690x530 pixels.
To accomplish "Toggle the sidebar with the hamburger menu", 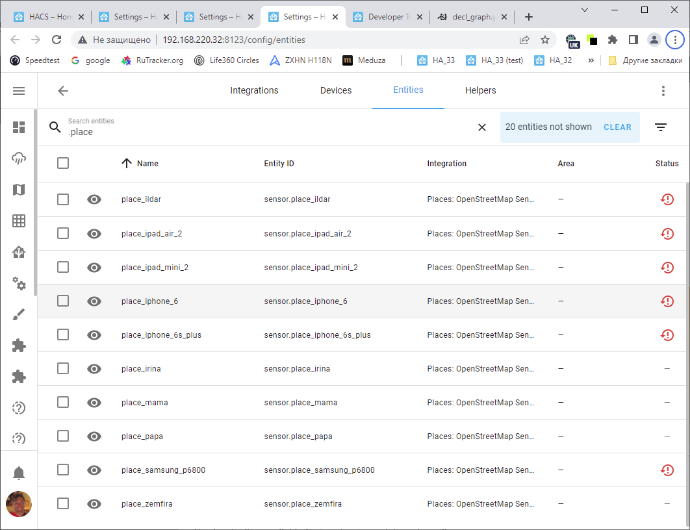I will point(18,90).
